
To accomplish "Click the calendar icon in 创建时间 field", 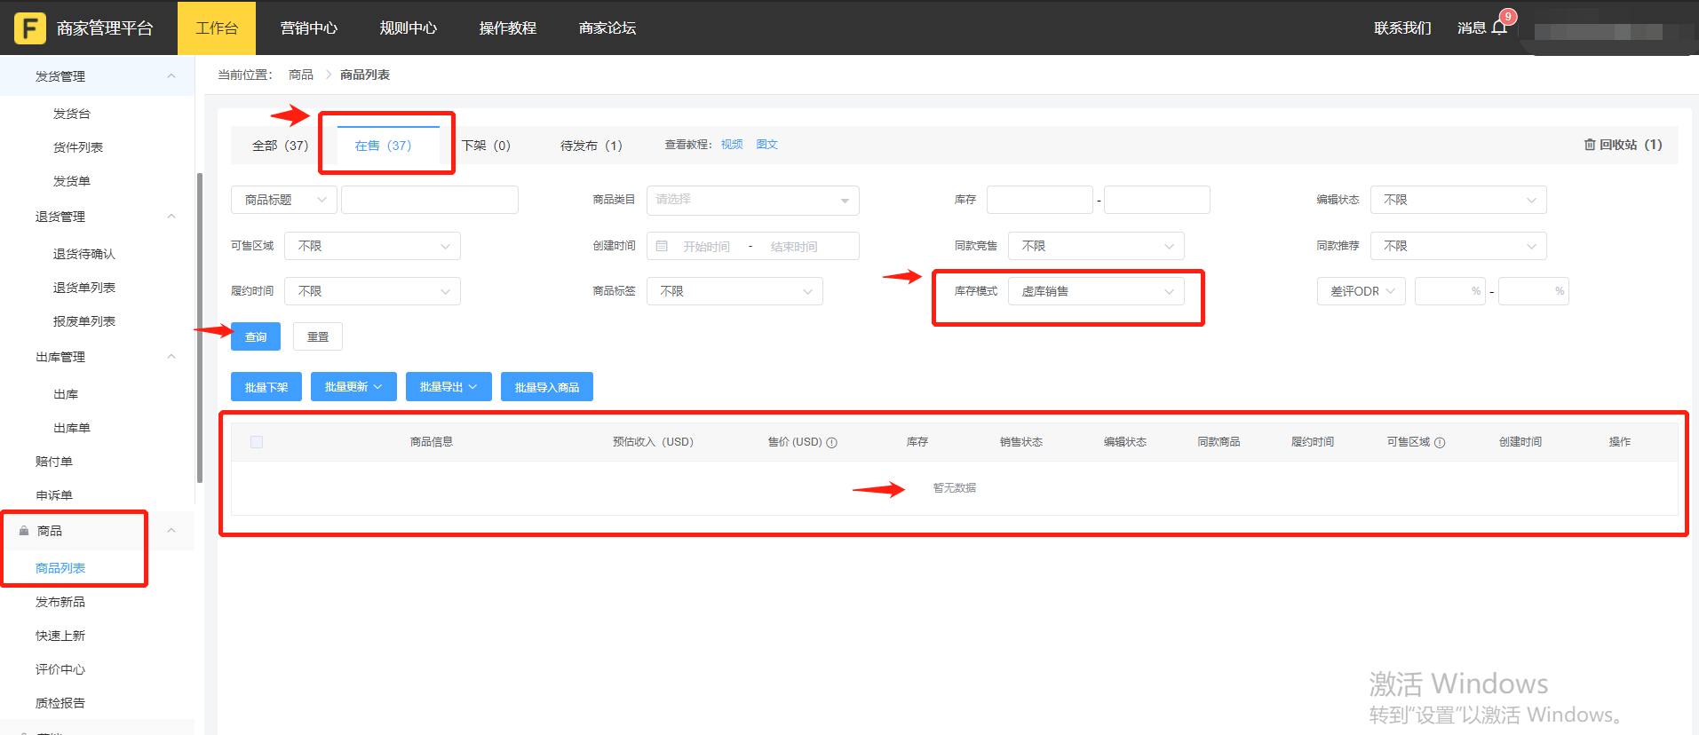I will (x=662, y=246).
